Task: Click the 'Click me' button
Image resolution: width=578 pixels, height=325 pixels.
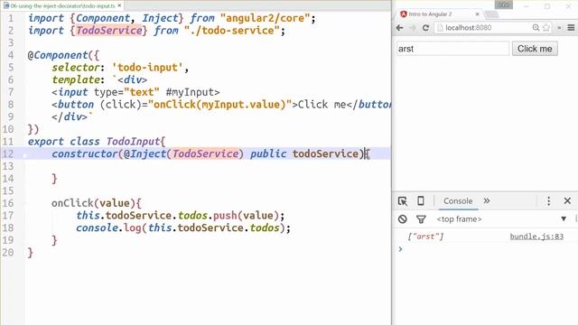Action: click(x=535, y=49)
